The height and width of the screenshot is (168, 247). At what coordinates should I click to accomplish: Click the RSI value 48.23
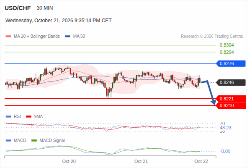click(226, 128)
